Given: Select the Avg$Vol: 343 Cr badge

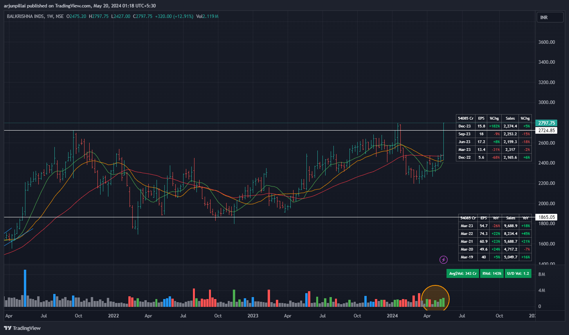Looking at the screenshot, I should tap(463, 273).
